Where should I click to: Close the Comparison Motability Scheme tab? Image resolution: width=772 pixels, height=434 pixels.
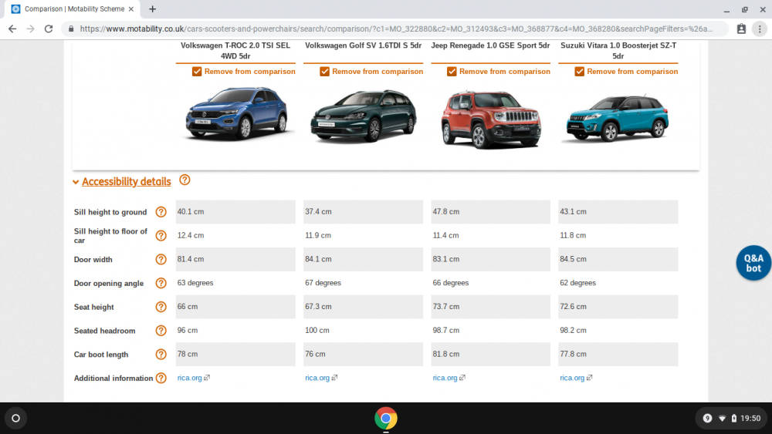131,8
